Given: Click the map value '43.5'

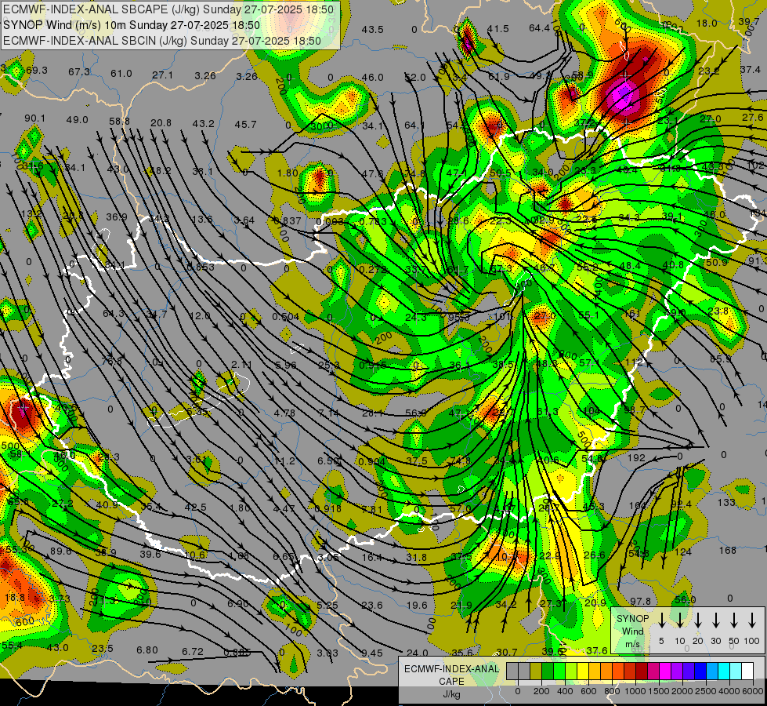Looking at the screenshot, I should 373,29.
